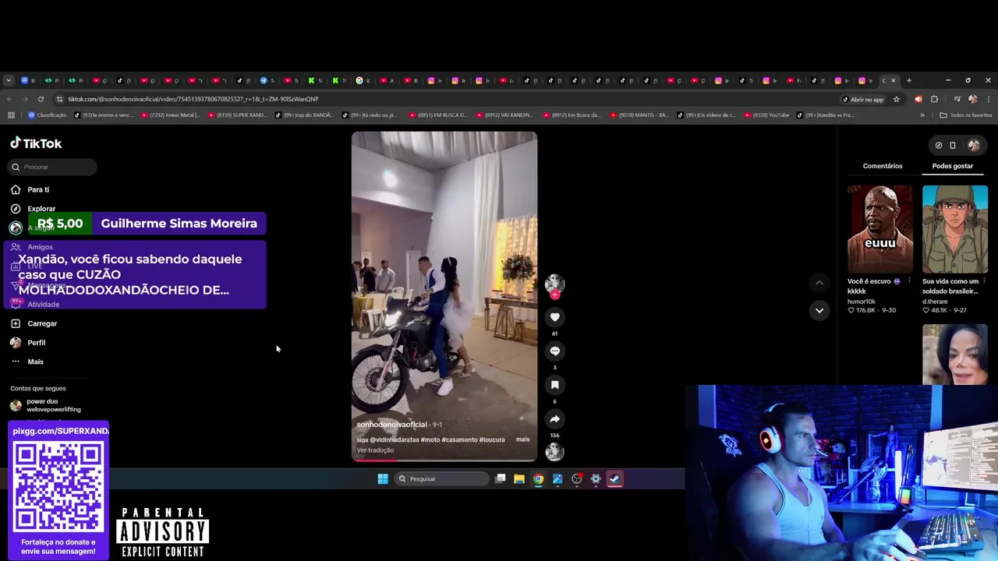Switch to the Podes gostar tab
The width and height of the screenshot is (998, 561).
coord(953,166)
